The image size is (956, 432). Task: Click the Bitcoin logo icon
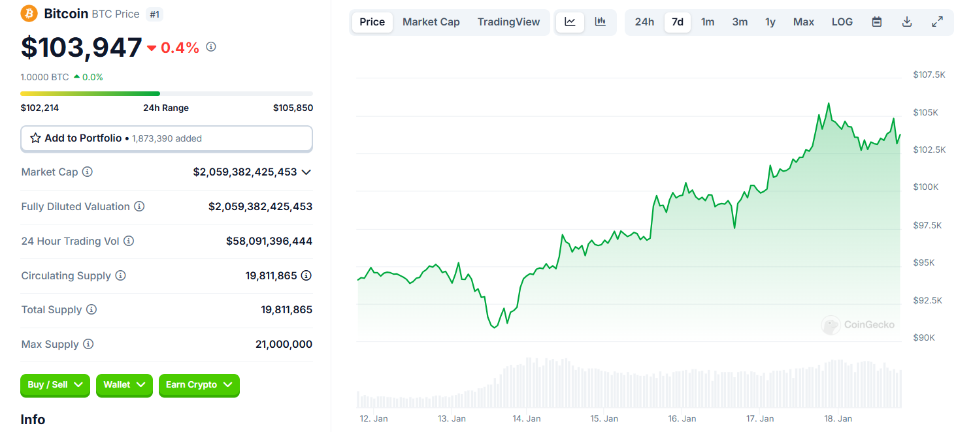point(29,13)
